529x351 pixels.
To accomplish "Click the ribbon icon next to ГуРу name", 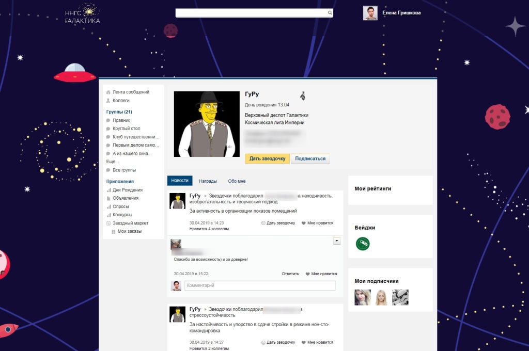I will (x=303, y=95).
